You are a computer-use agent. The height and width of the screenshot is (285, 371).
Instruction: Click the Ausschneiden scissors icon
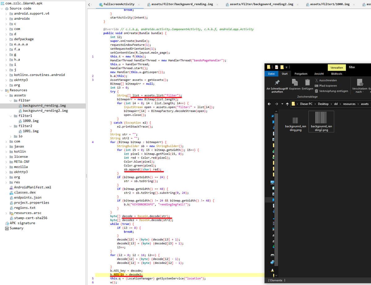pos(316,80)
